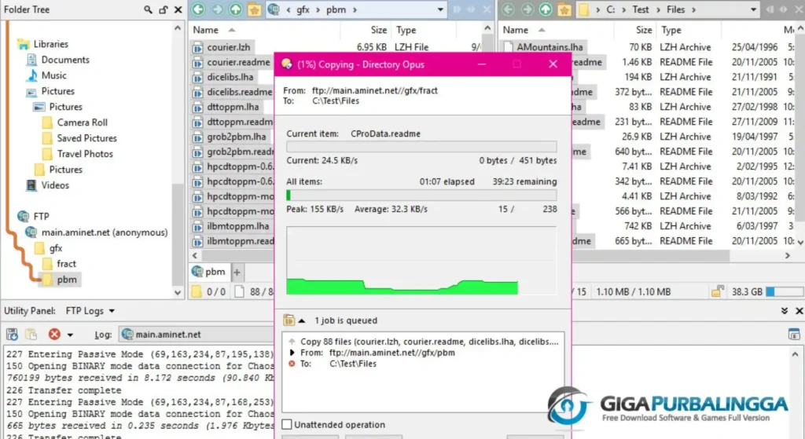Select AMountains.lha in right lister

pos(550,47)
